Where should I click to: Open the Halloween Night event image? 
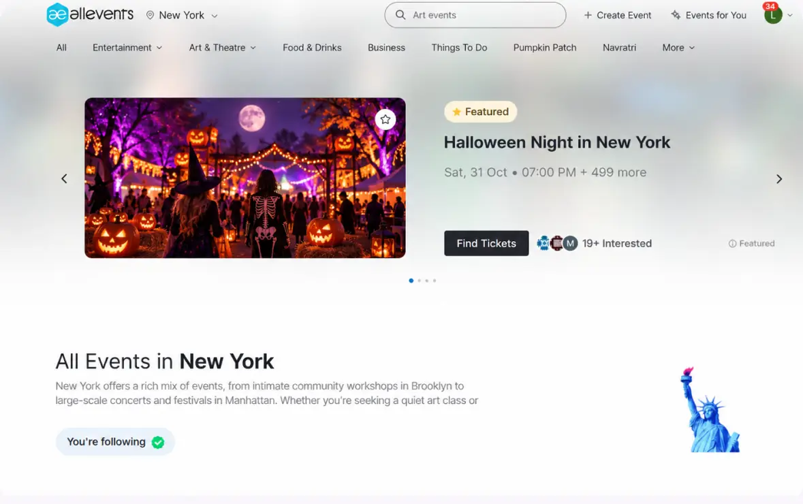click(x=245, y=178)
